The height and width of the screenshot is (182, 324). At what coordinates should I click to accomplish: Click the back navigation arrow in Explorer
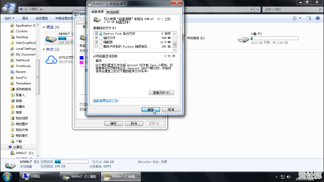5,8
